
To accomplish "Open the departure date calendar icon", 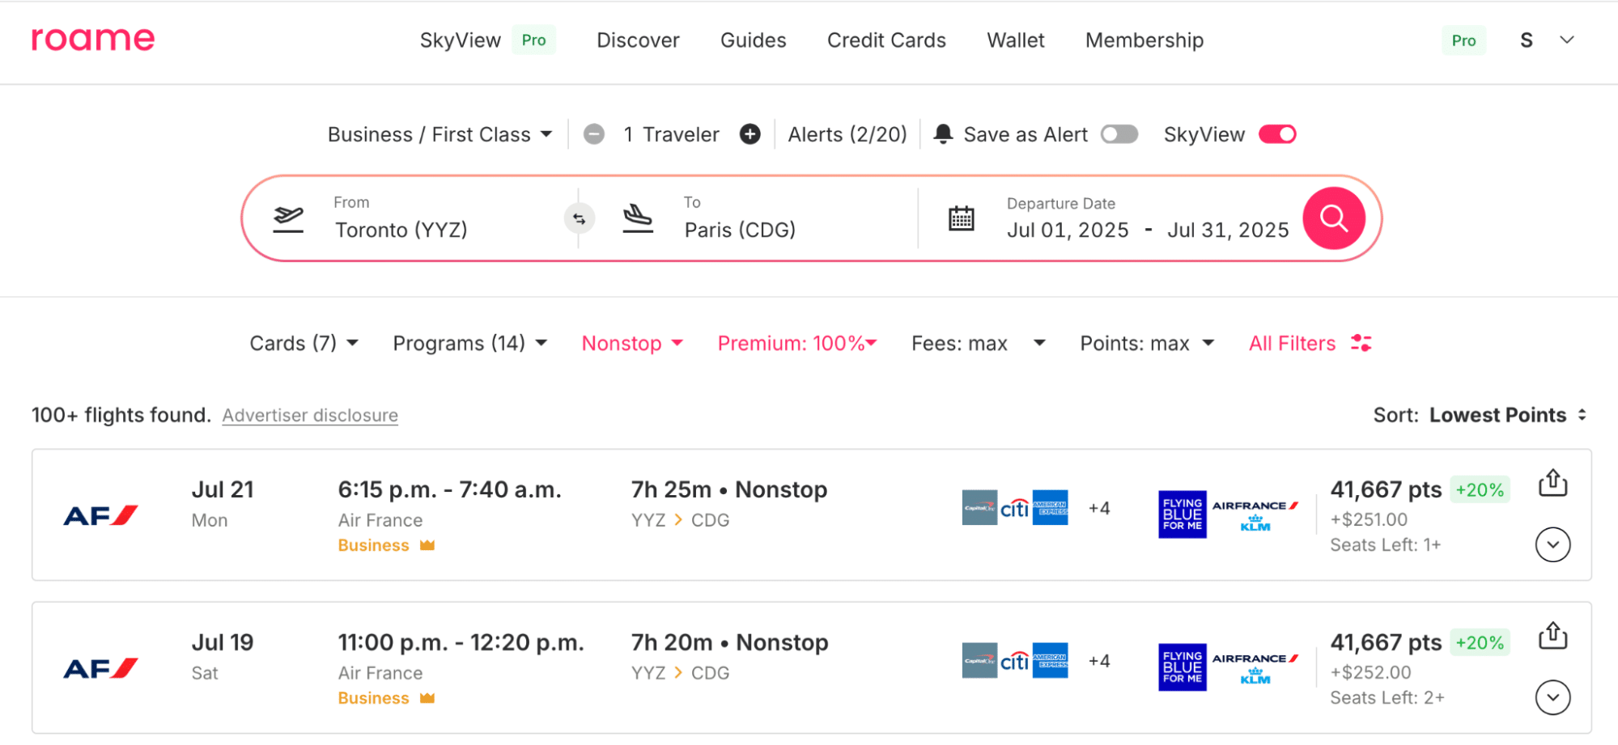I will (x=961, y=218).
